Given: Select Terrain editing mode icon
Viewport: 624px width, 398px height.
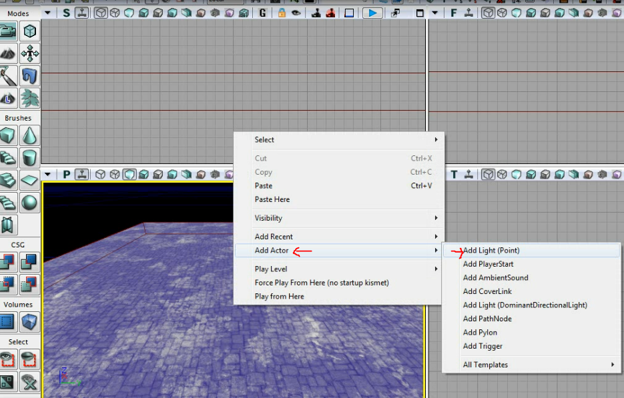Looking at the screenshot, I should 8,53.
